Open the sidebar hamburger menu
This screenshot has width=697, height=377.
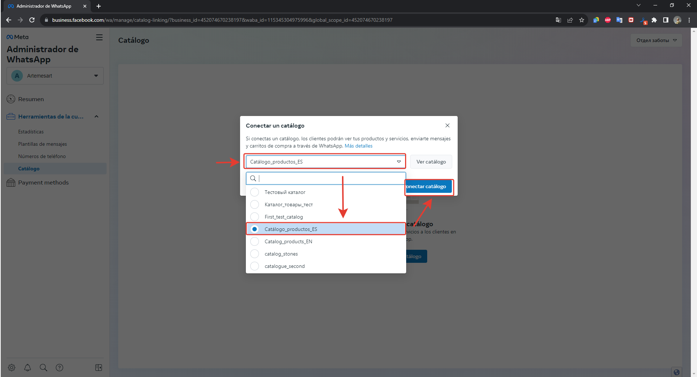click(99, 37)
